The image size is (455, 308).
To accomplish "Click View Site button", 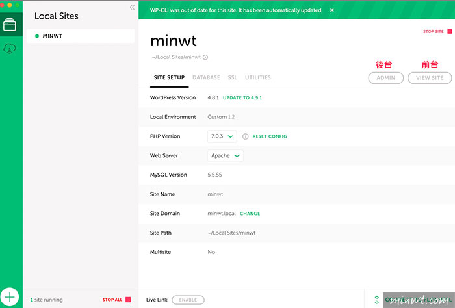I will [x=430, y=78].
